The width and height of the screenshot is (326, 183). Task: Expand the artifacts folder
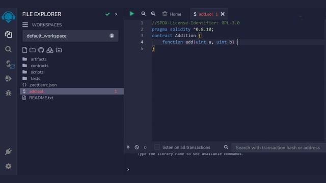pyautogui.click(x=39, y=59)
